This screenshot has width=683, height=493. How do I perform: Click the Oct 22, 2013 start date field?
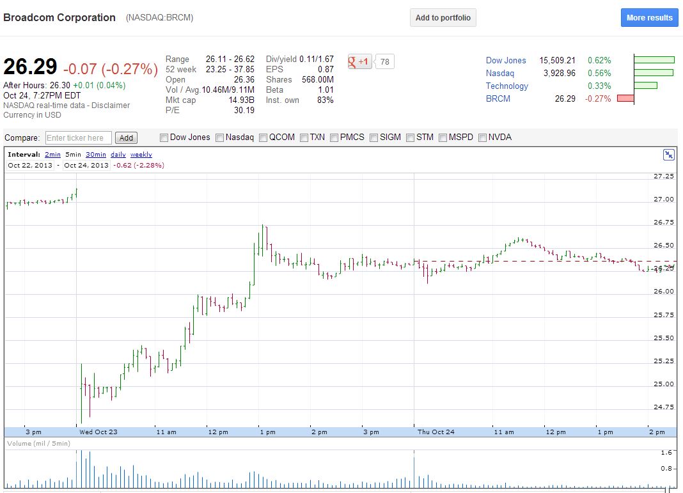pos(30,166)
